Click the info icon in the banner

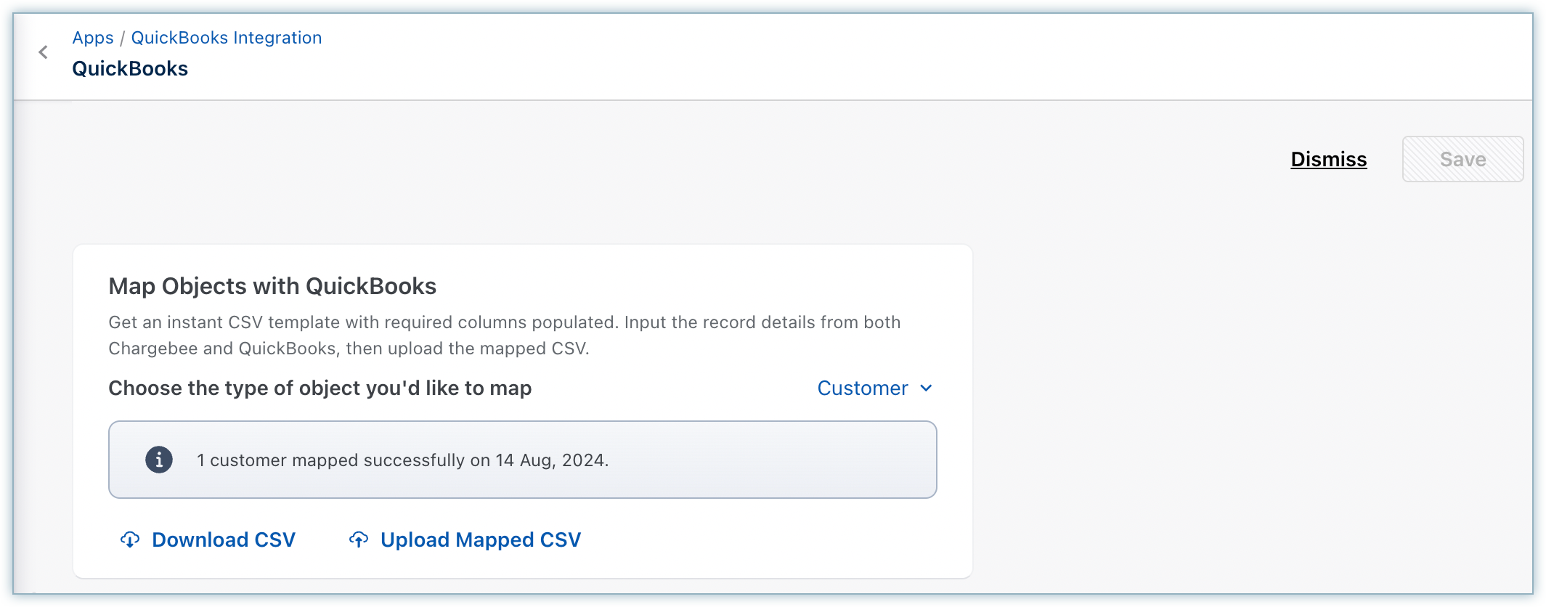pos(159,460)
